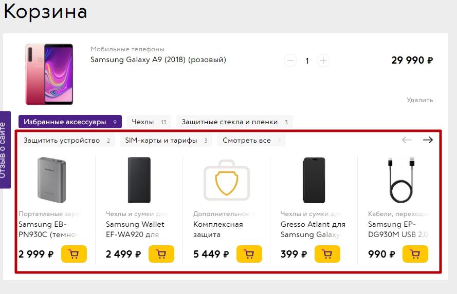Click Удалить to remove the phone

pos(419,100)
